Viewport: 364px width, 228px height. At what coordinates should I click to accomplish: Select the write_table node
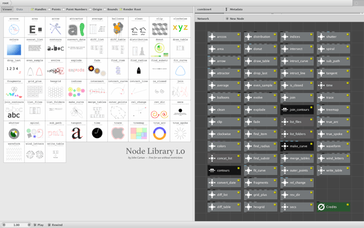coord(333,170)
